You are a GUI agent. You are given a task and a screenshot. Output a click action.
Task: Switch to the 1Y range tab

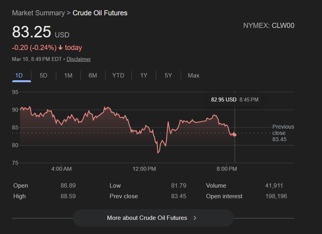[144, 76]
